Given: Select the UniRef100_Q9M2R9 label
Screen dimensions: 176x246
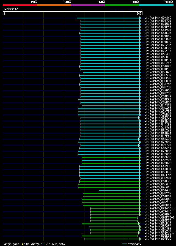Looking at the screenshot, I should click(158, 230).
